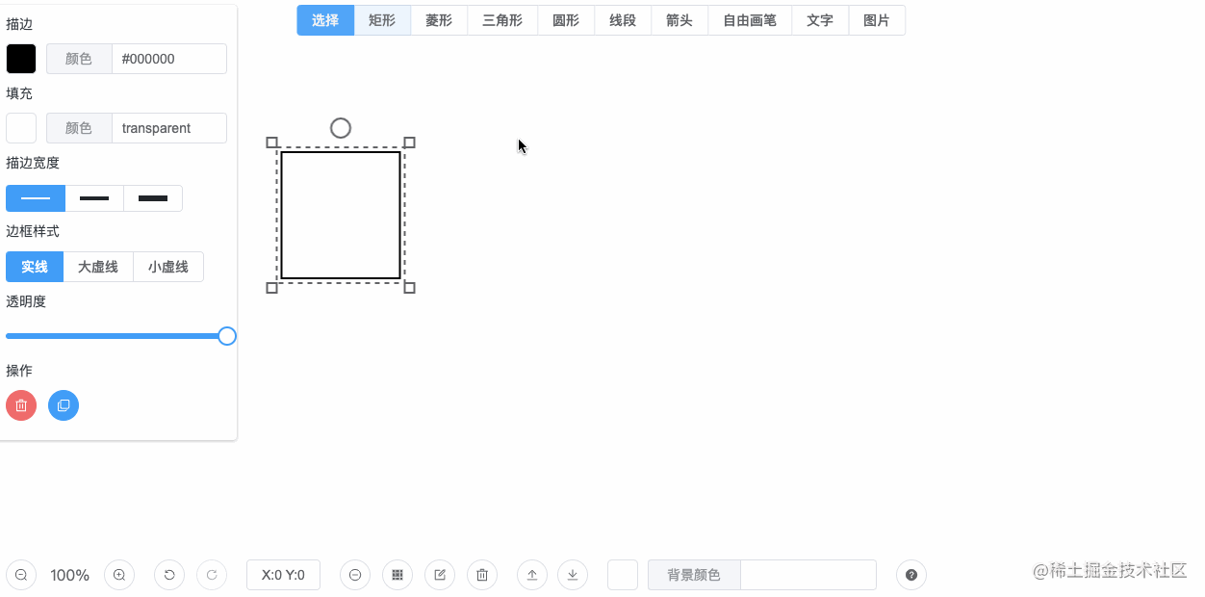Click the bottom-left resize handle of selection

(271, 288)
